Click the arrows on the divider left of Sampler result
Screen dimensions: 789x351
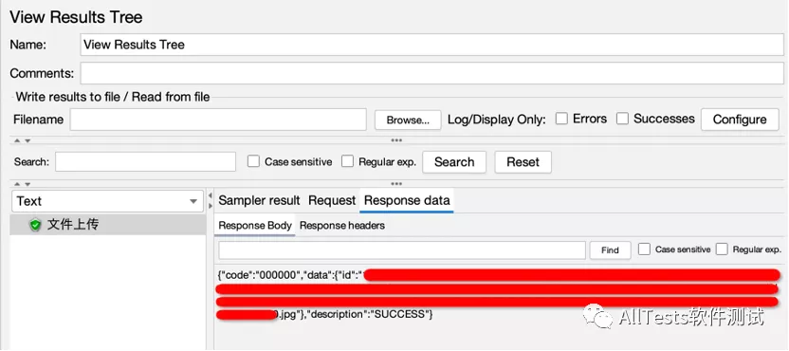(211, 201)
